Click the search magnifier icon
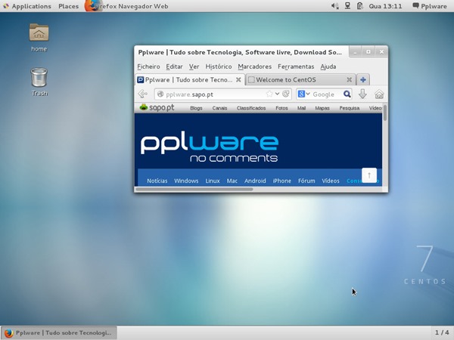Screen dimensions: 454x340 click(x=347, y=94)
